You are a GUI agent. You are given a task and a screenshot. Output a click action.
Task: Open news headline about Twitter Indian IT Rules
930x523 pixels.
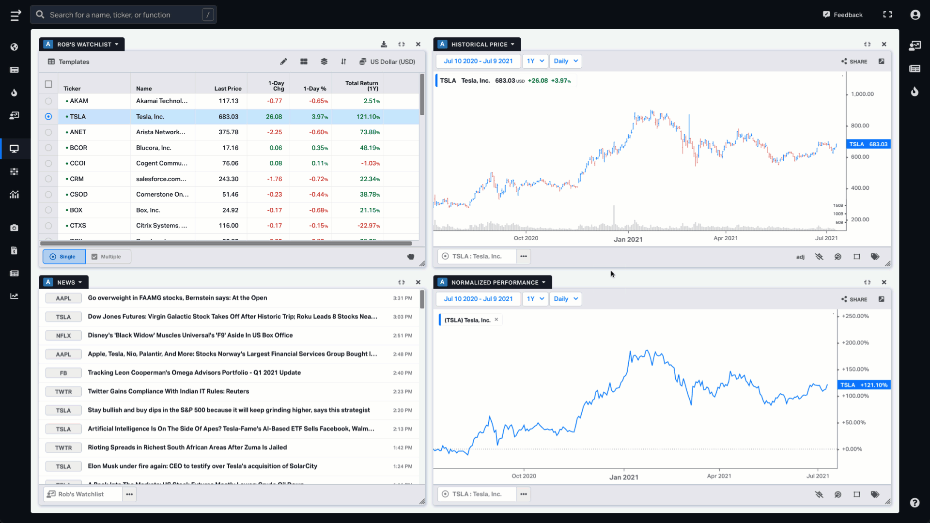168,391
